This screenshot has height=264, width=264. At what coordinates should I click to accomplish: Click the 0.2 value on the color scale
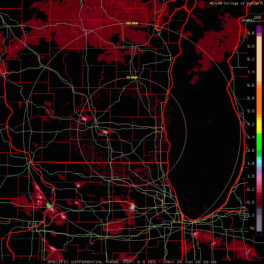[x=251, y=189]
